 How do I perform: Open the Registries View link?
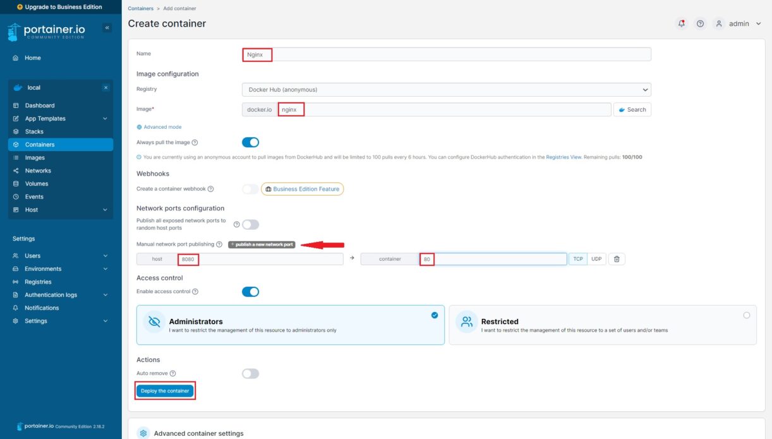[564, 157]
